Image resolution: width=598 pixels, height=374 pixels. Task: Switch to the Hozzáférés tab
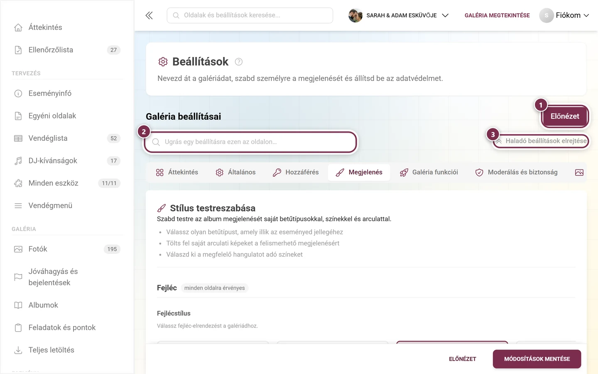click(296, 172)
